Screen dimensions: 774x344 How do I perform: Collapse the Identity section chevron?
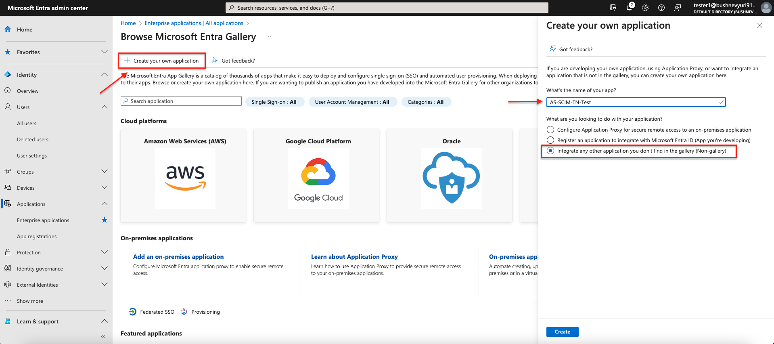(105, 74)
